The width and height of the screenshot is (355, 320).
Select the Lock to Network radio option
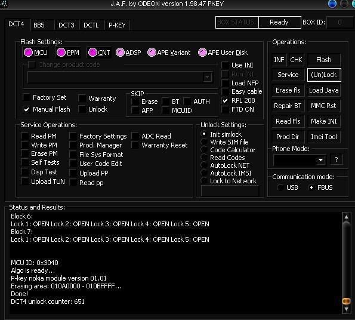tap(204, 181)
